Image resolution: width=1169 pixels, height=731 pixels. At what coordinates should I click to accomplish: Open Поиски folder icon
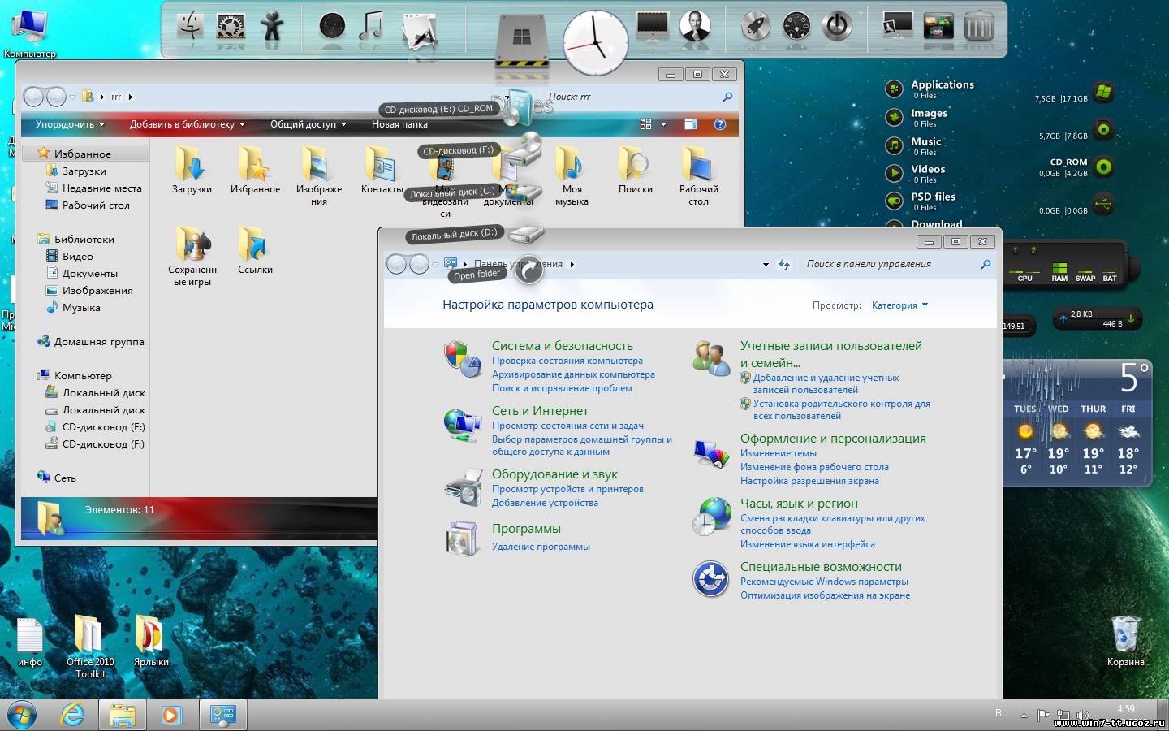[x=635, y=171]
